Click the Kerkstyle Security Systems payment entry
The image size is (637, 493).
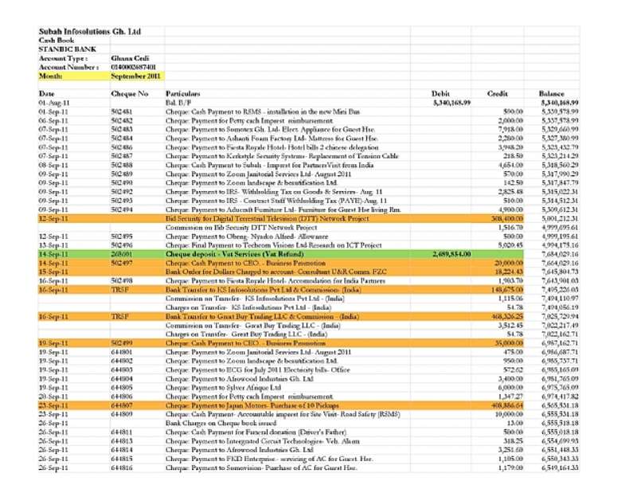[282, 156]
